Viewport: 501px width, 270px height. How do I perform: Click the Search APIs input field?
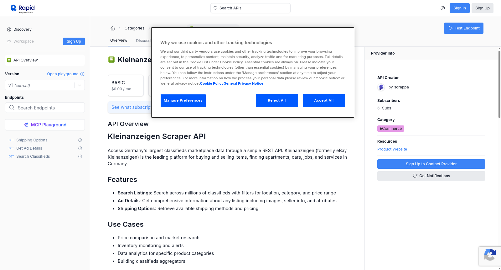tap(250, 8)
